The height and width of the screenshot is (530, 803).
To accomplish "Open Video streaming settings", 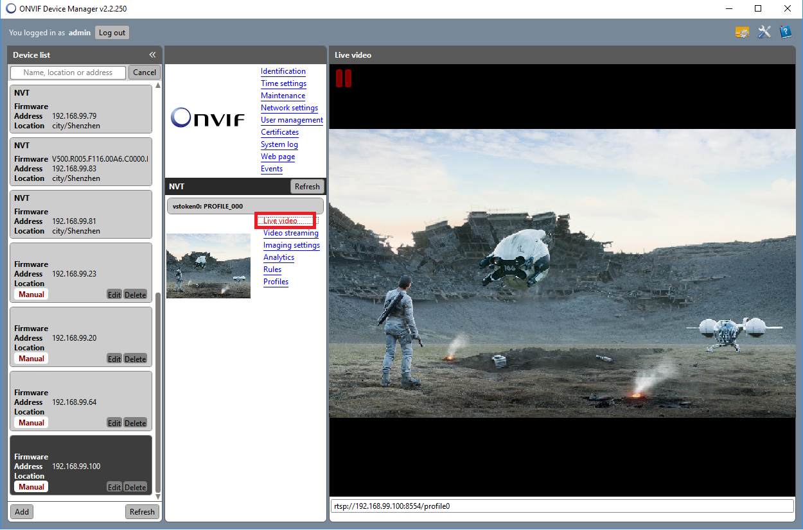I will point(290,233).
